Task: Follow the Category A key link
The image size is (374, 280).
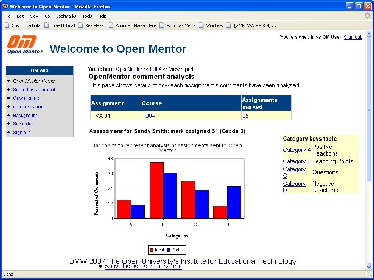Action: (x=297, y=150)
